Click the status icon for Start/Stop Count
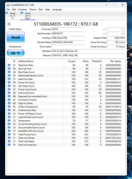The image size is (132, 179). coord(9,72)
